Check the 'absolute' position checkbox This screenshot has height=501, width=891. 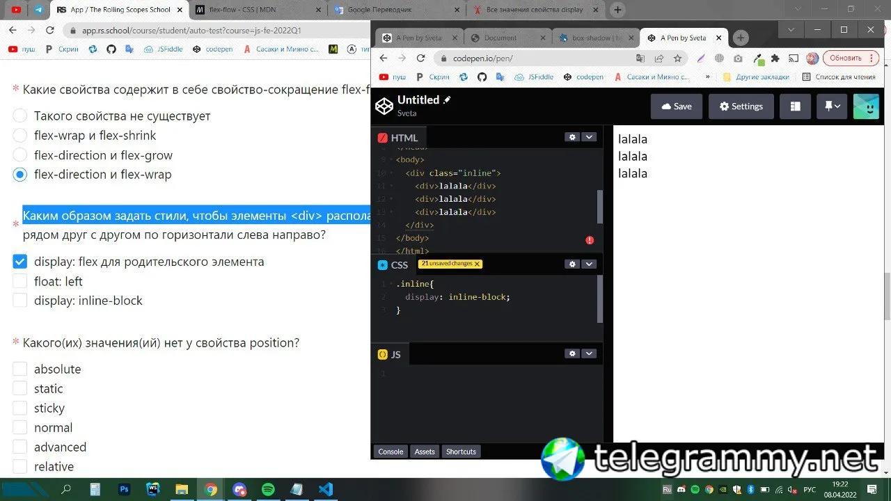click(20, 369)
